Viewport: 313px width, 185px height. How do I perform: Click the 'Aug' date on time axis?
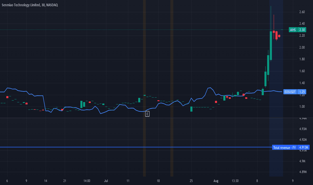point(216,181)
